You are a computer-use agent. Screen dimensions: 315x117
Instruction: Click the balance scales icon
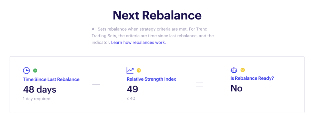[x=234, y=70]
